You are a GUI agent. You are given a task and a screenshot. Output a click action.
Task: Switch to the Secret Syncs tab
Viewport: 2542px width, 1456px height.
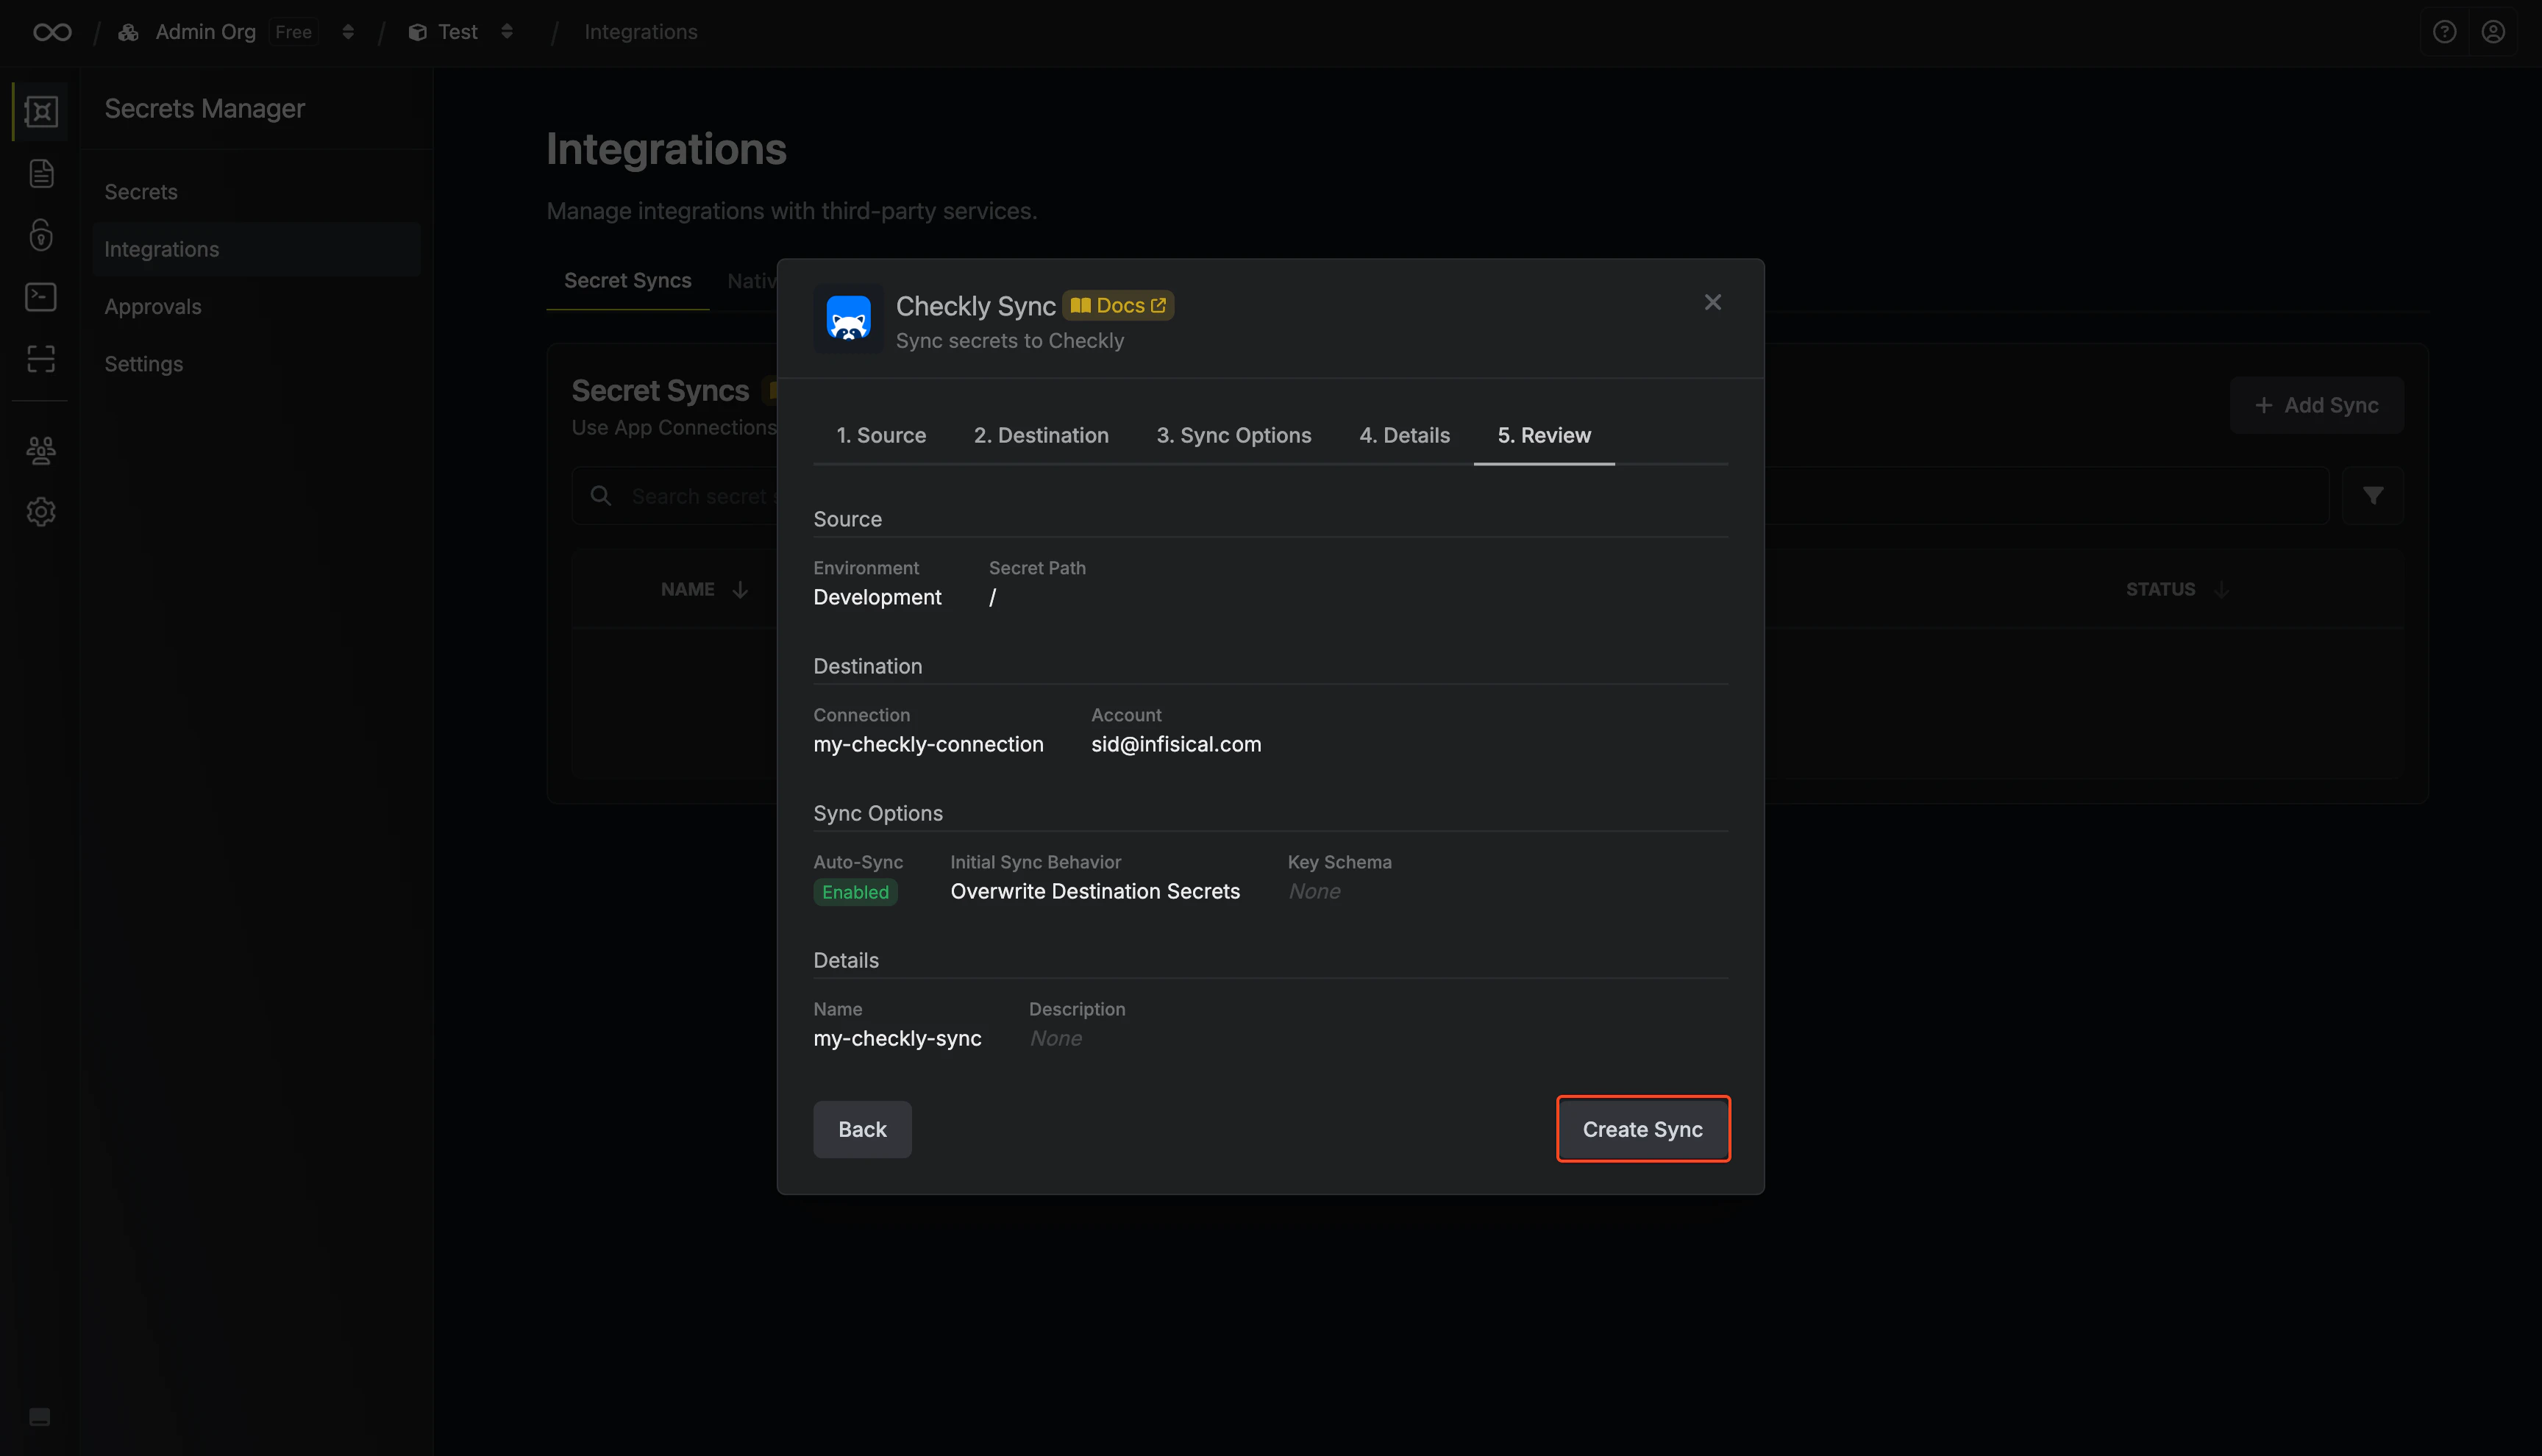point(627,281)
